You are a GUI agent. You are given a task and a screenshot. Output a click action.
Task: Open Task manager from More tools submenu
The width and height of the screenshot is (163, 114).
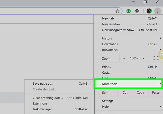(x=42, y=109)
